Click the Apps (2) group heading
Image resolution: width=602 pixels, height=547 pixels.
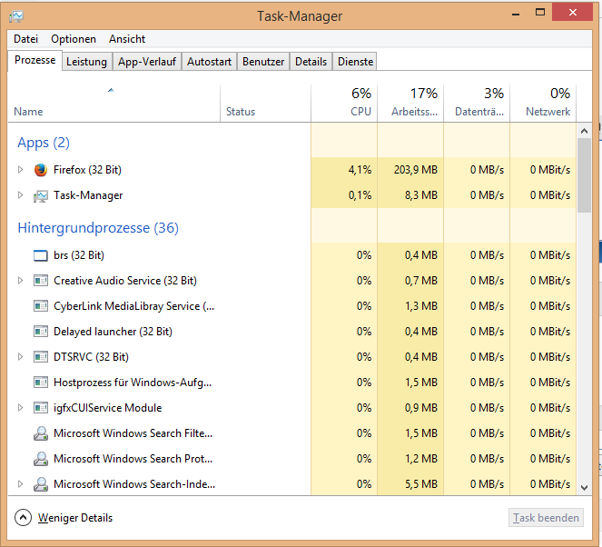pos(44,143)
